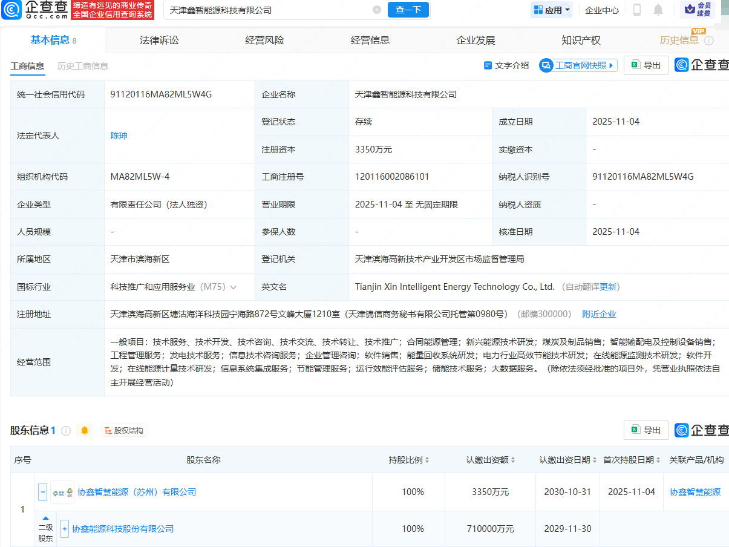Click the info icon beside 历史信息
Image resolution: width=729 pixels, height=547 pixels.
[708, 41]
